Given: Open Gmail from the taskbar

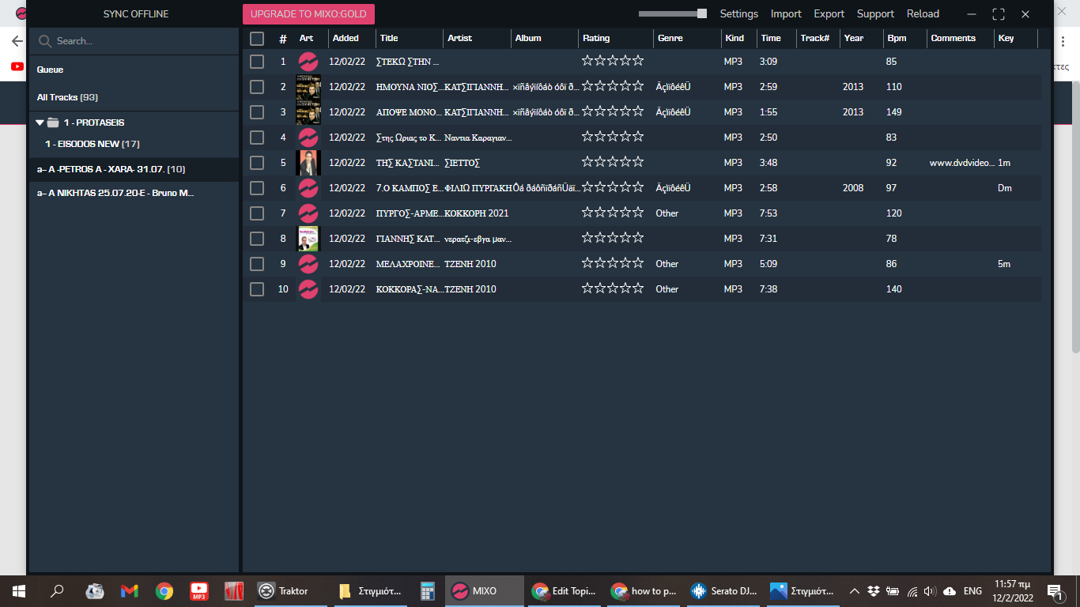Looking at the screenshot, I should pos(129,590).
